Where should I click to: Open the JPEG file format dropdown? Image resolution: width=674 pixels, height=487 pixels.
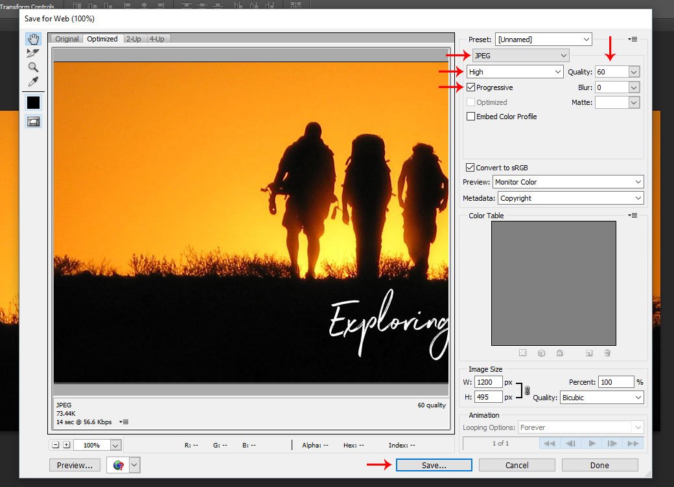coord(520,56)
